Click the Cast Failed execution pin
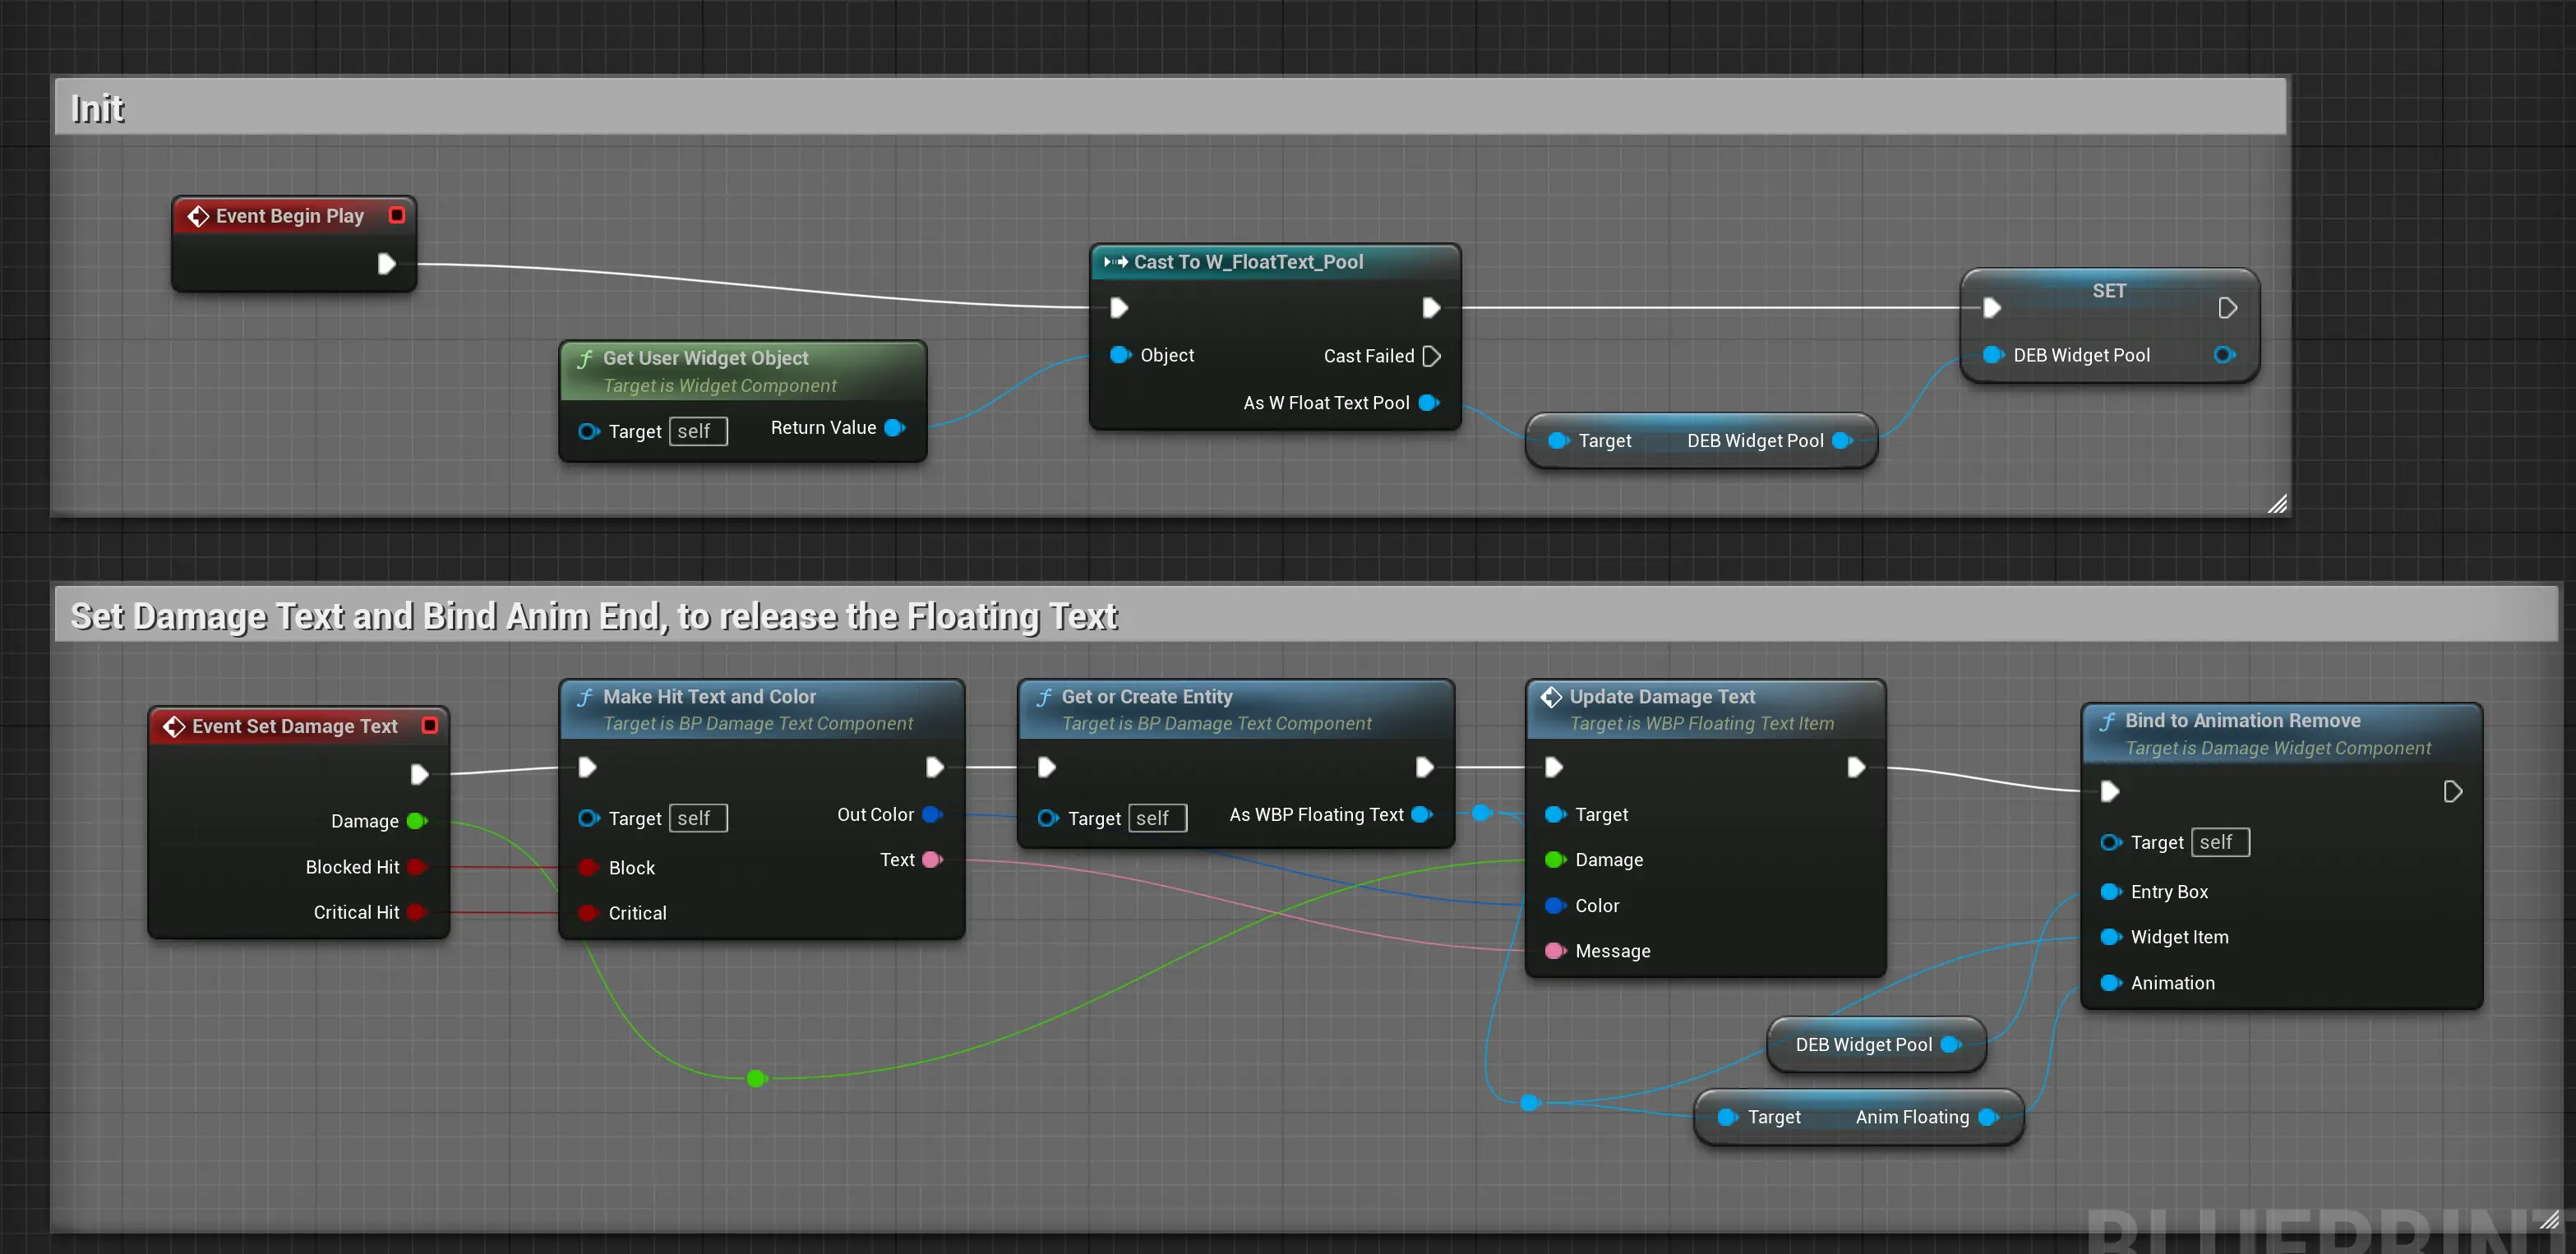The image size is (2576, 1254). 1431,356
